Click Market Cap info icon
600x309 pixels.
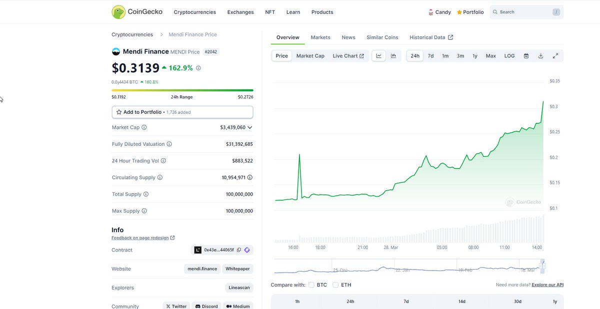click(144, 127)
